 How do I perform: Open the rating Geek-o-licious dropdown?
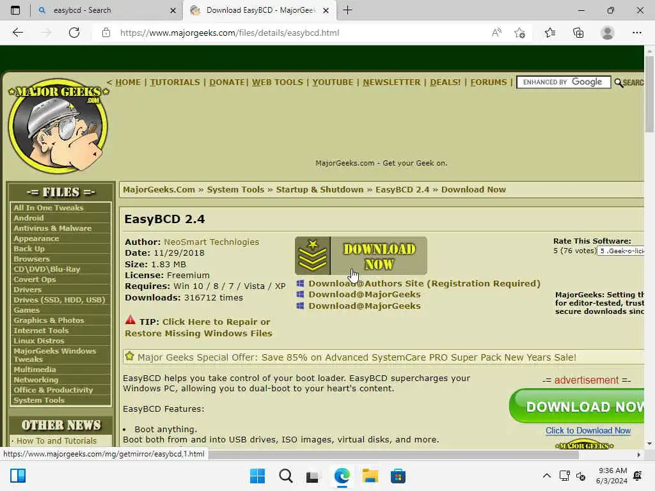620,251
